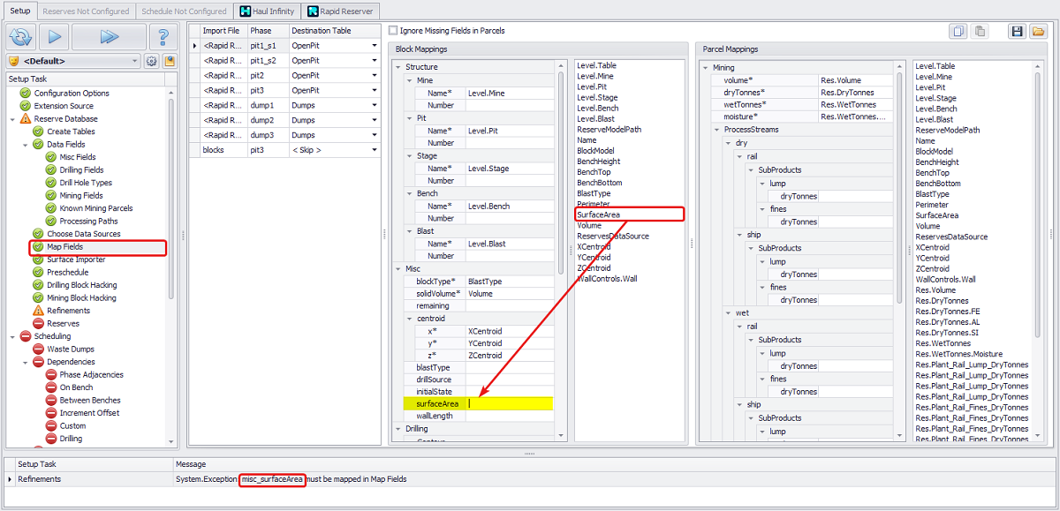Click the surfaceArea mapping input field
Screen dimensions: 1060x511
(510, 403)
